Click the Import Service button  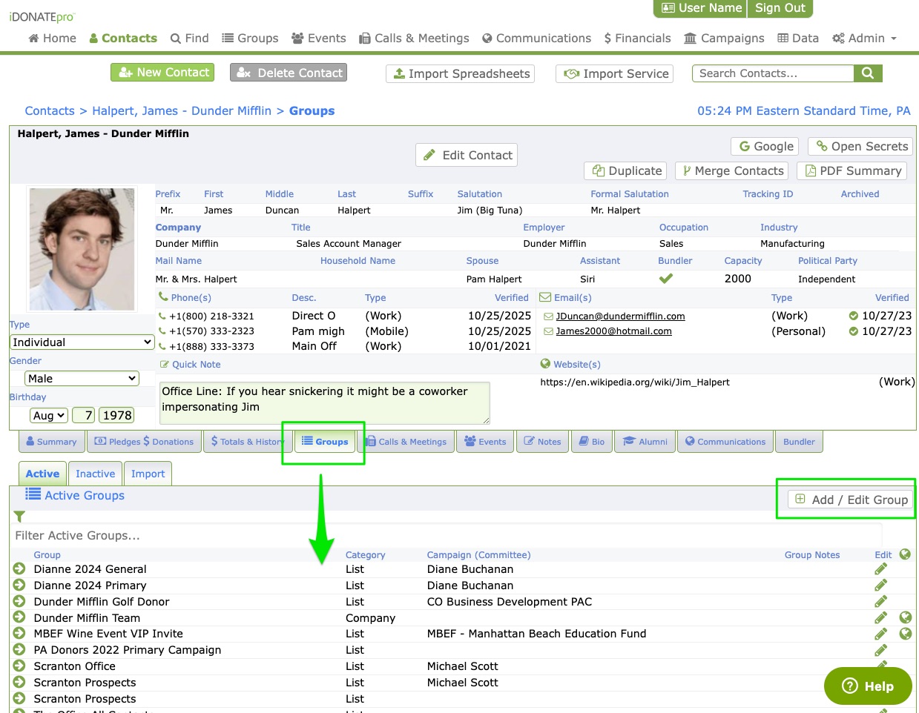click(x=615, y=73)
